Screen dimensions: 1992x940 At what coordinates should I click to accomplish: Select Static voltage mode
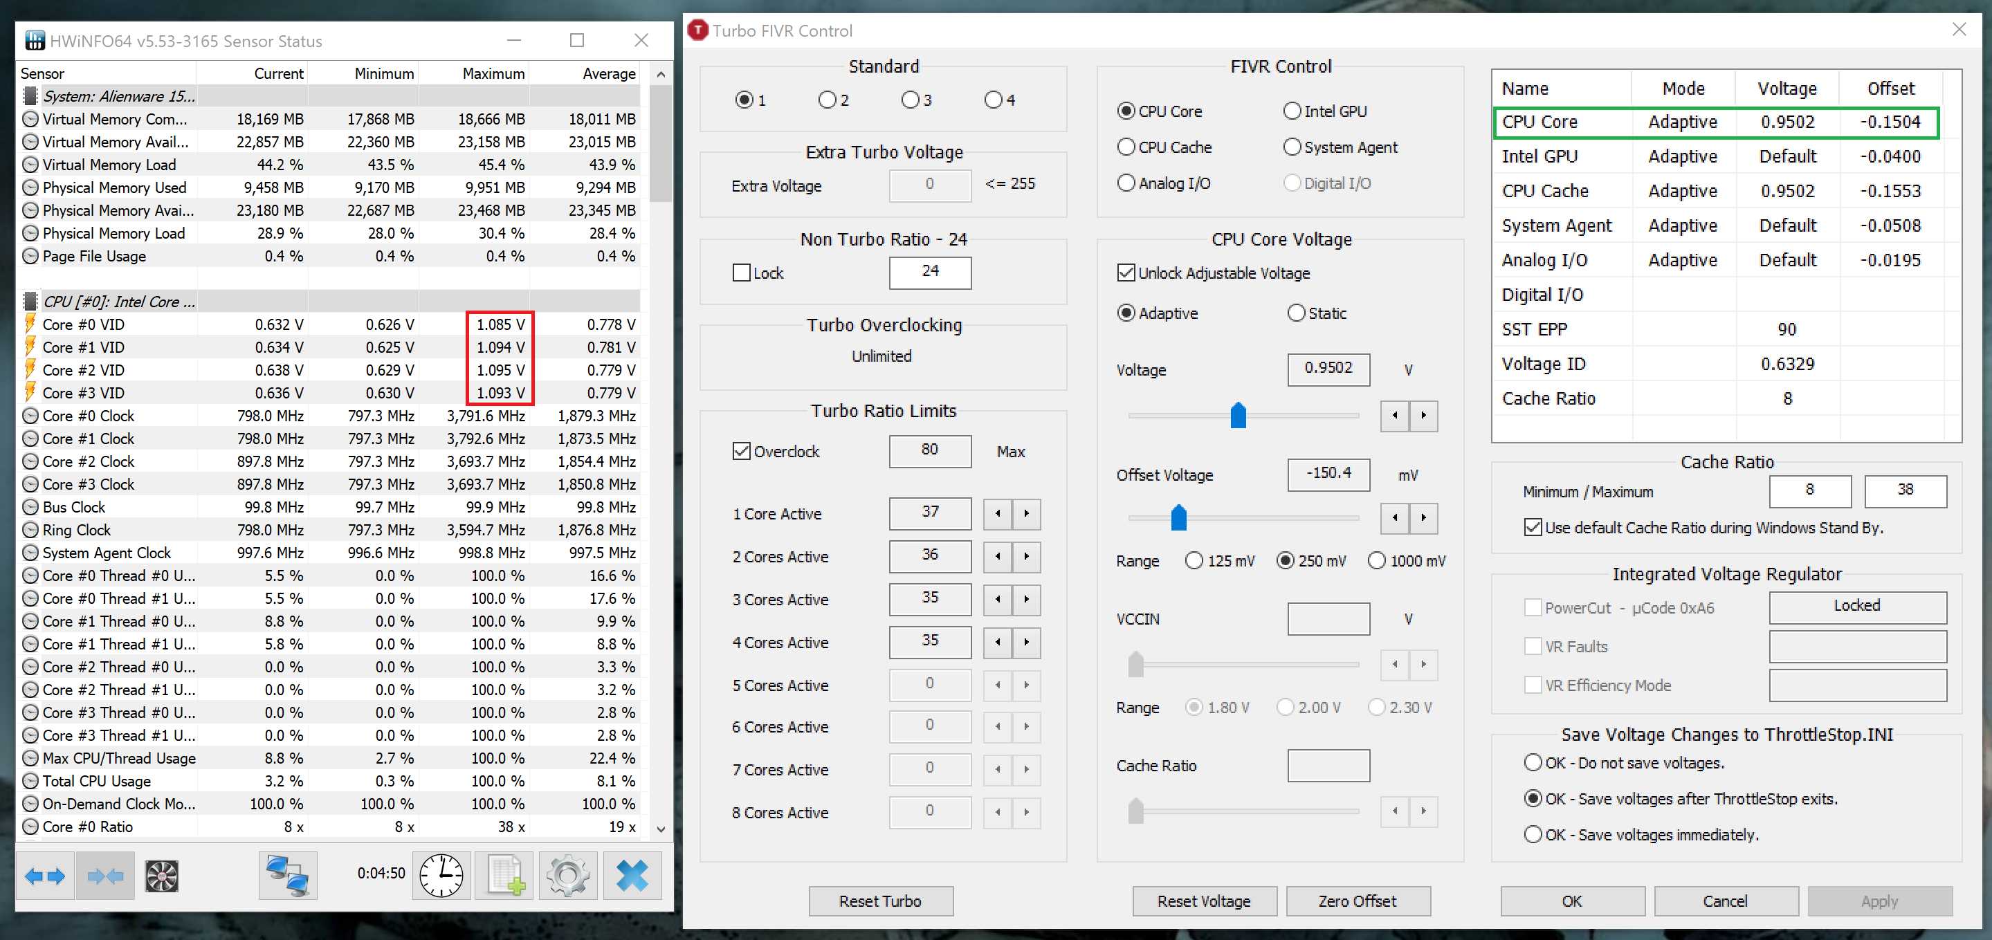pyautogui.click(x=1296, y=313)
